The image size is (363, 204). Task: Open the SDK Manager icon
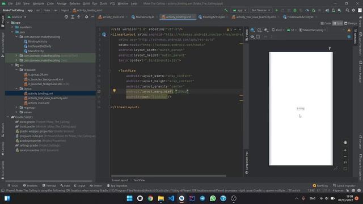(x=339, y=10)
